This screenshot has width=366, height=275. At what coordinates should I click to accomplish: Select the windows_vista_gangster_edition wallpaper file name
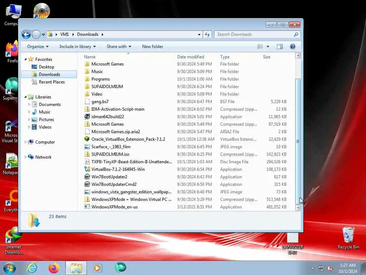click(x=132, y=192)
